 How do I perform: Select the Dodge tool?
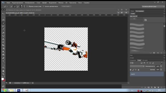point(3,55)
